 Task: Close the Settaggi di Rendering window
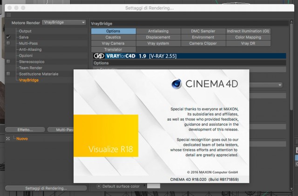9,8
